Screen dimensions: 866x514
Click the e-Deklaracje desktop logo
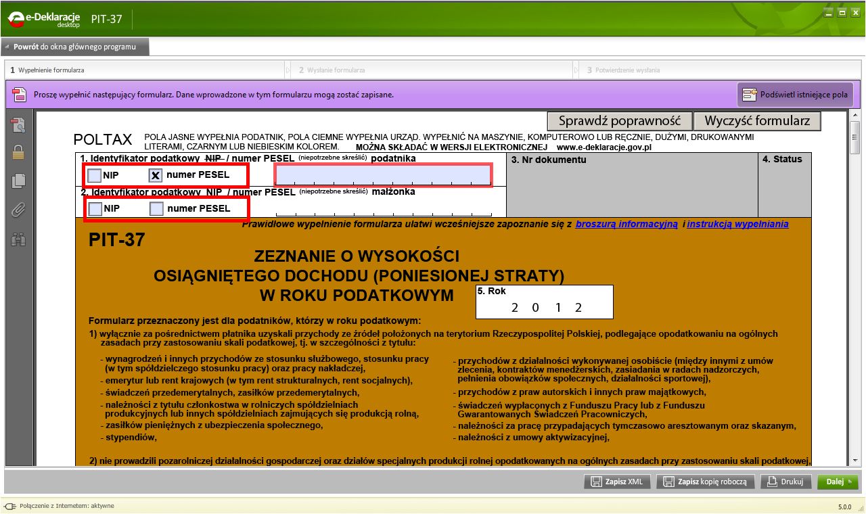point(45,19)
